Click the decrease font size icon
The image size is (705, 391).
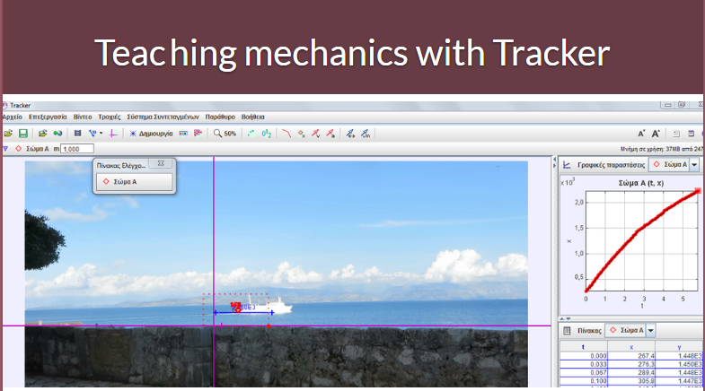click(x=641, y=133)
